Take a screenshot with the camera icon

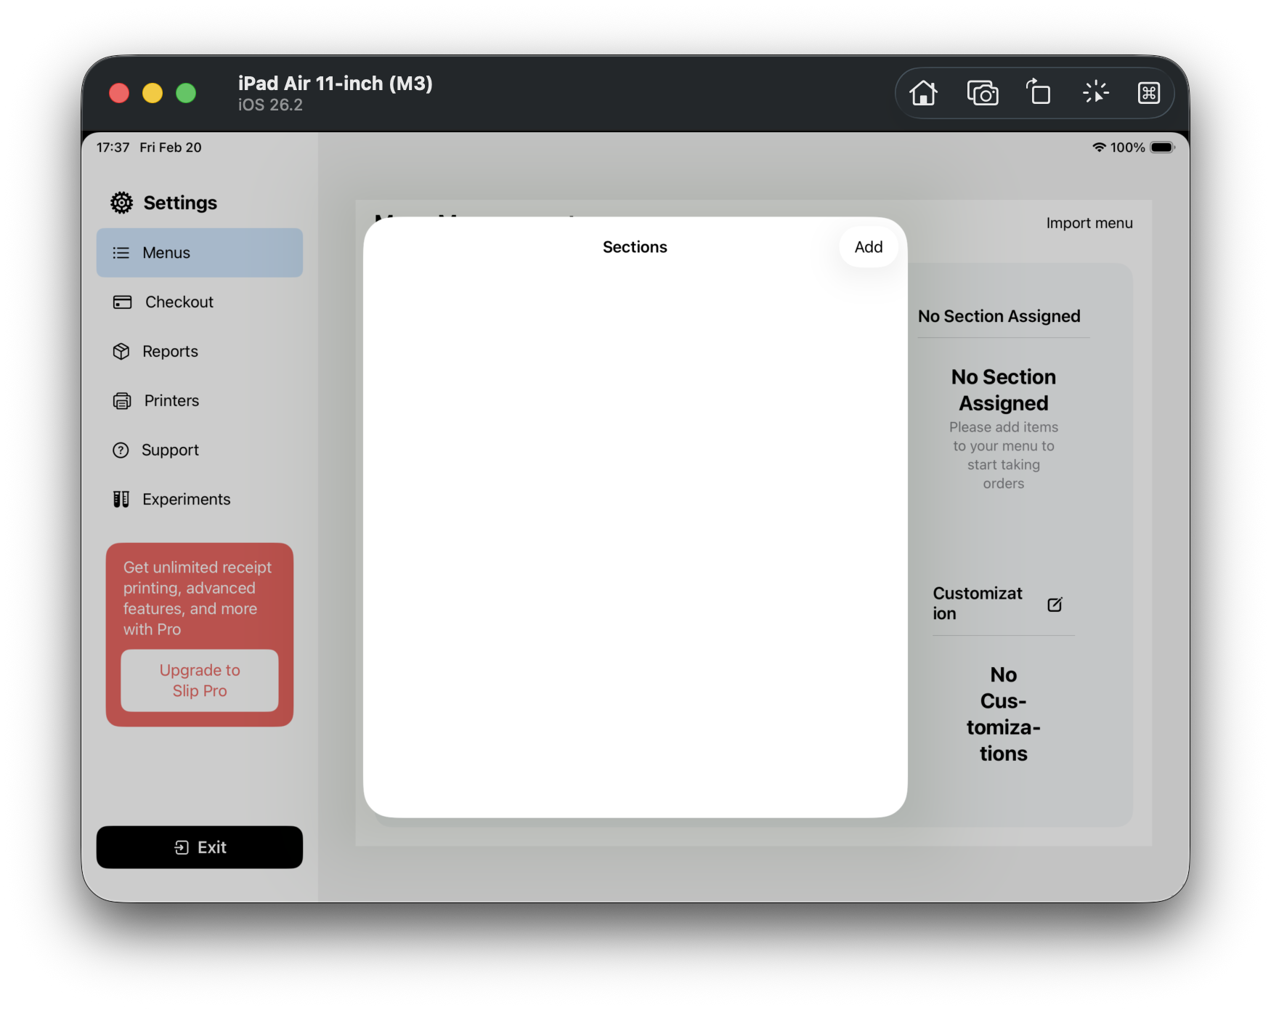pos(982,93)
